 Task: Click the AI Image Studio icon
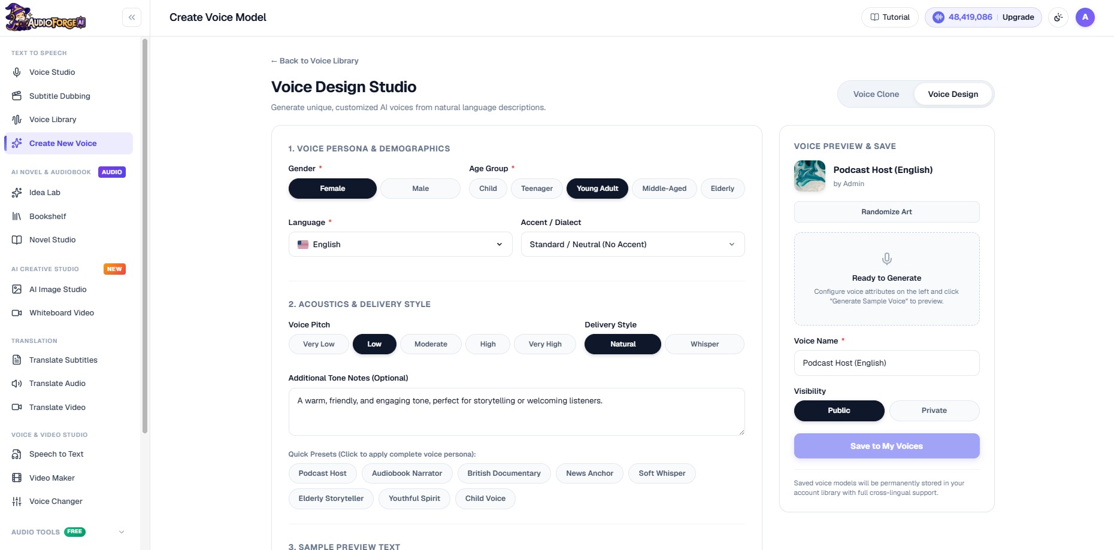coord(17,289)
